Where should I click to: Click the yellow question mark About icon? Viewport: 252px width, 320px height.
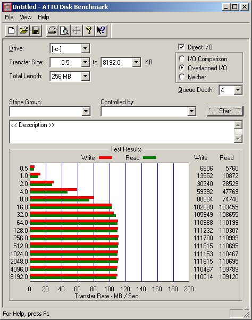[x=89, y=31]
